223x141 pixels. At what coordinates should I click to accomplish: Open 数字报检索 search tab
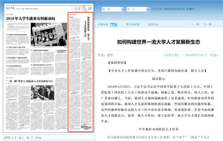click(x=133, y=25)
